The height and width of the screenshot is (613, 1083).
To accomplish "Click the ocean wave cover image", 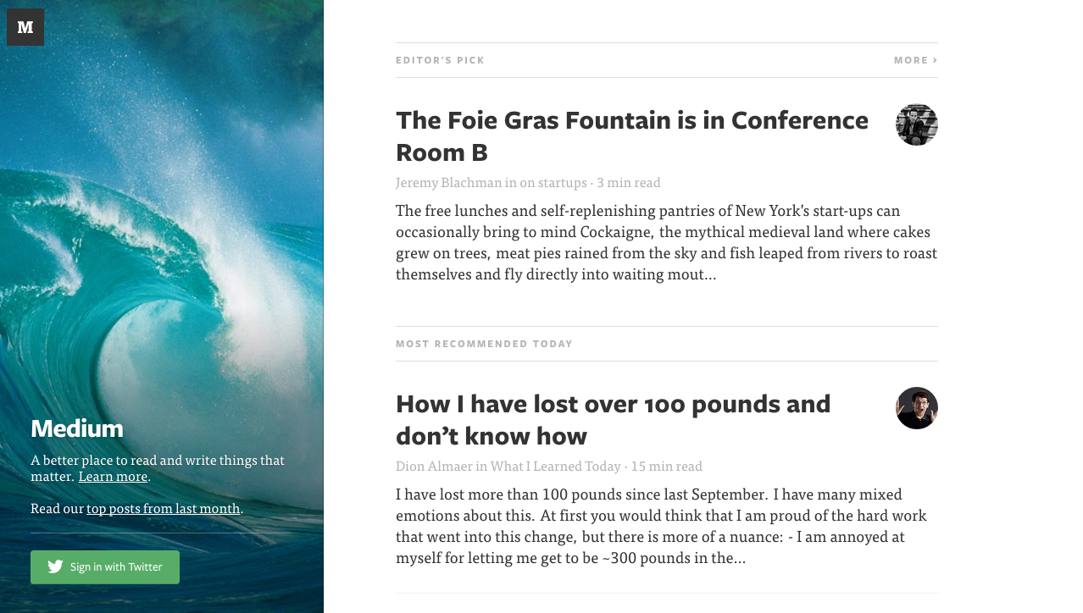I will tap(161, 212).
